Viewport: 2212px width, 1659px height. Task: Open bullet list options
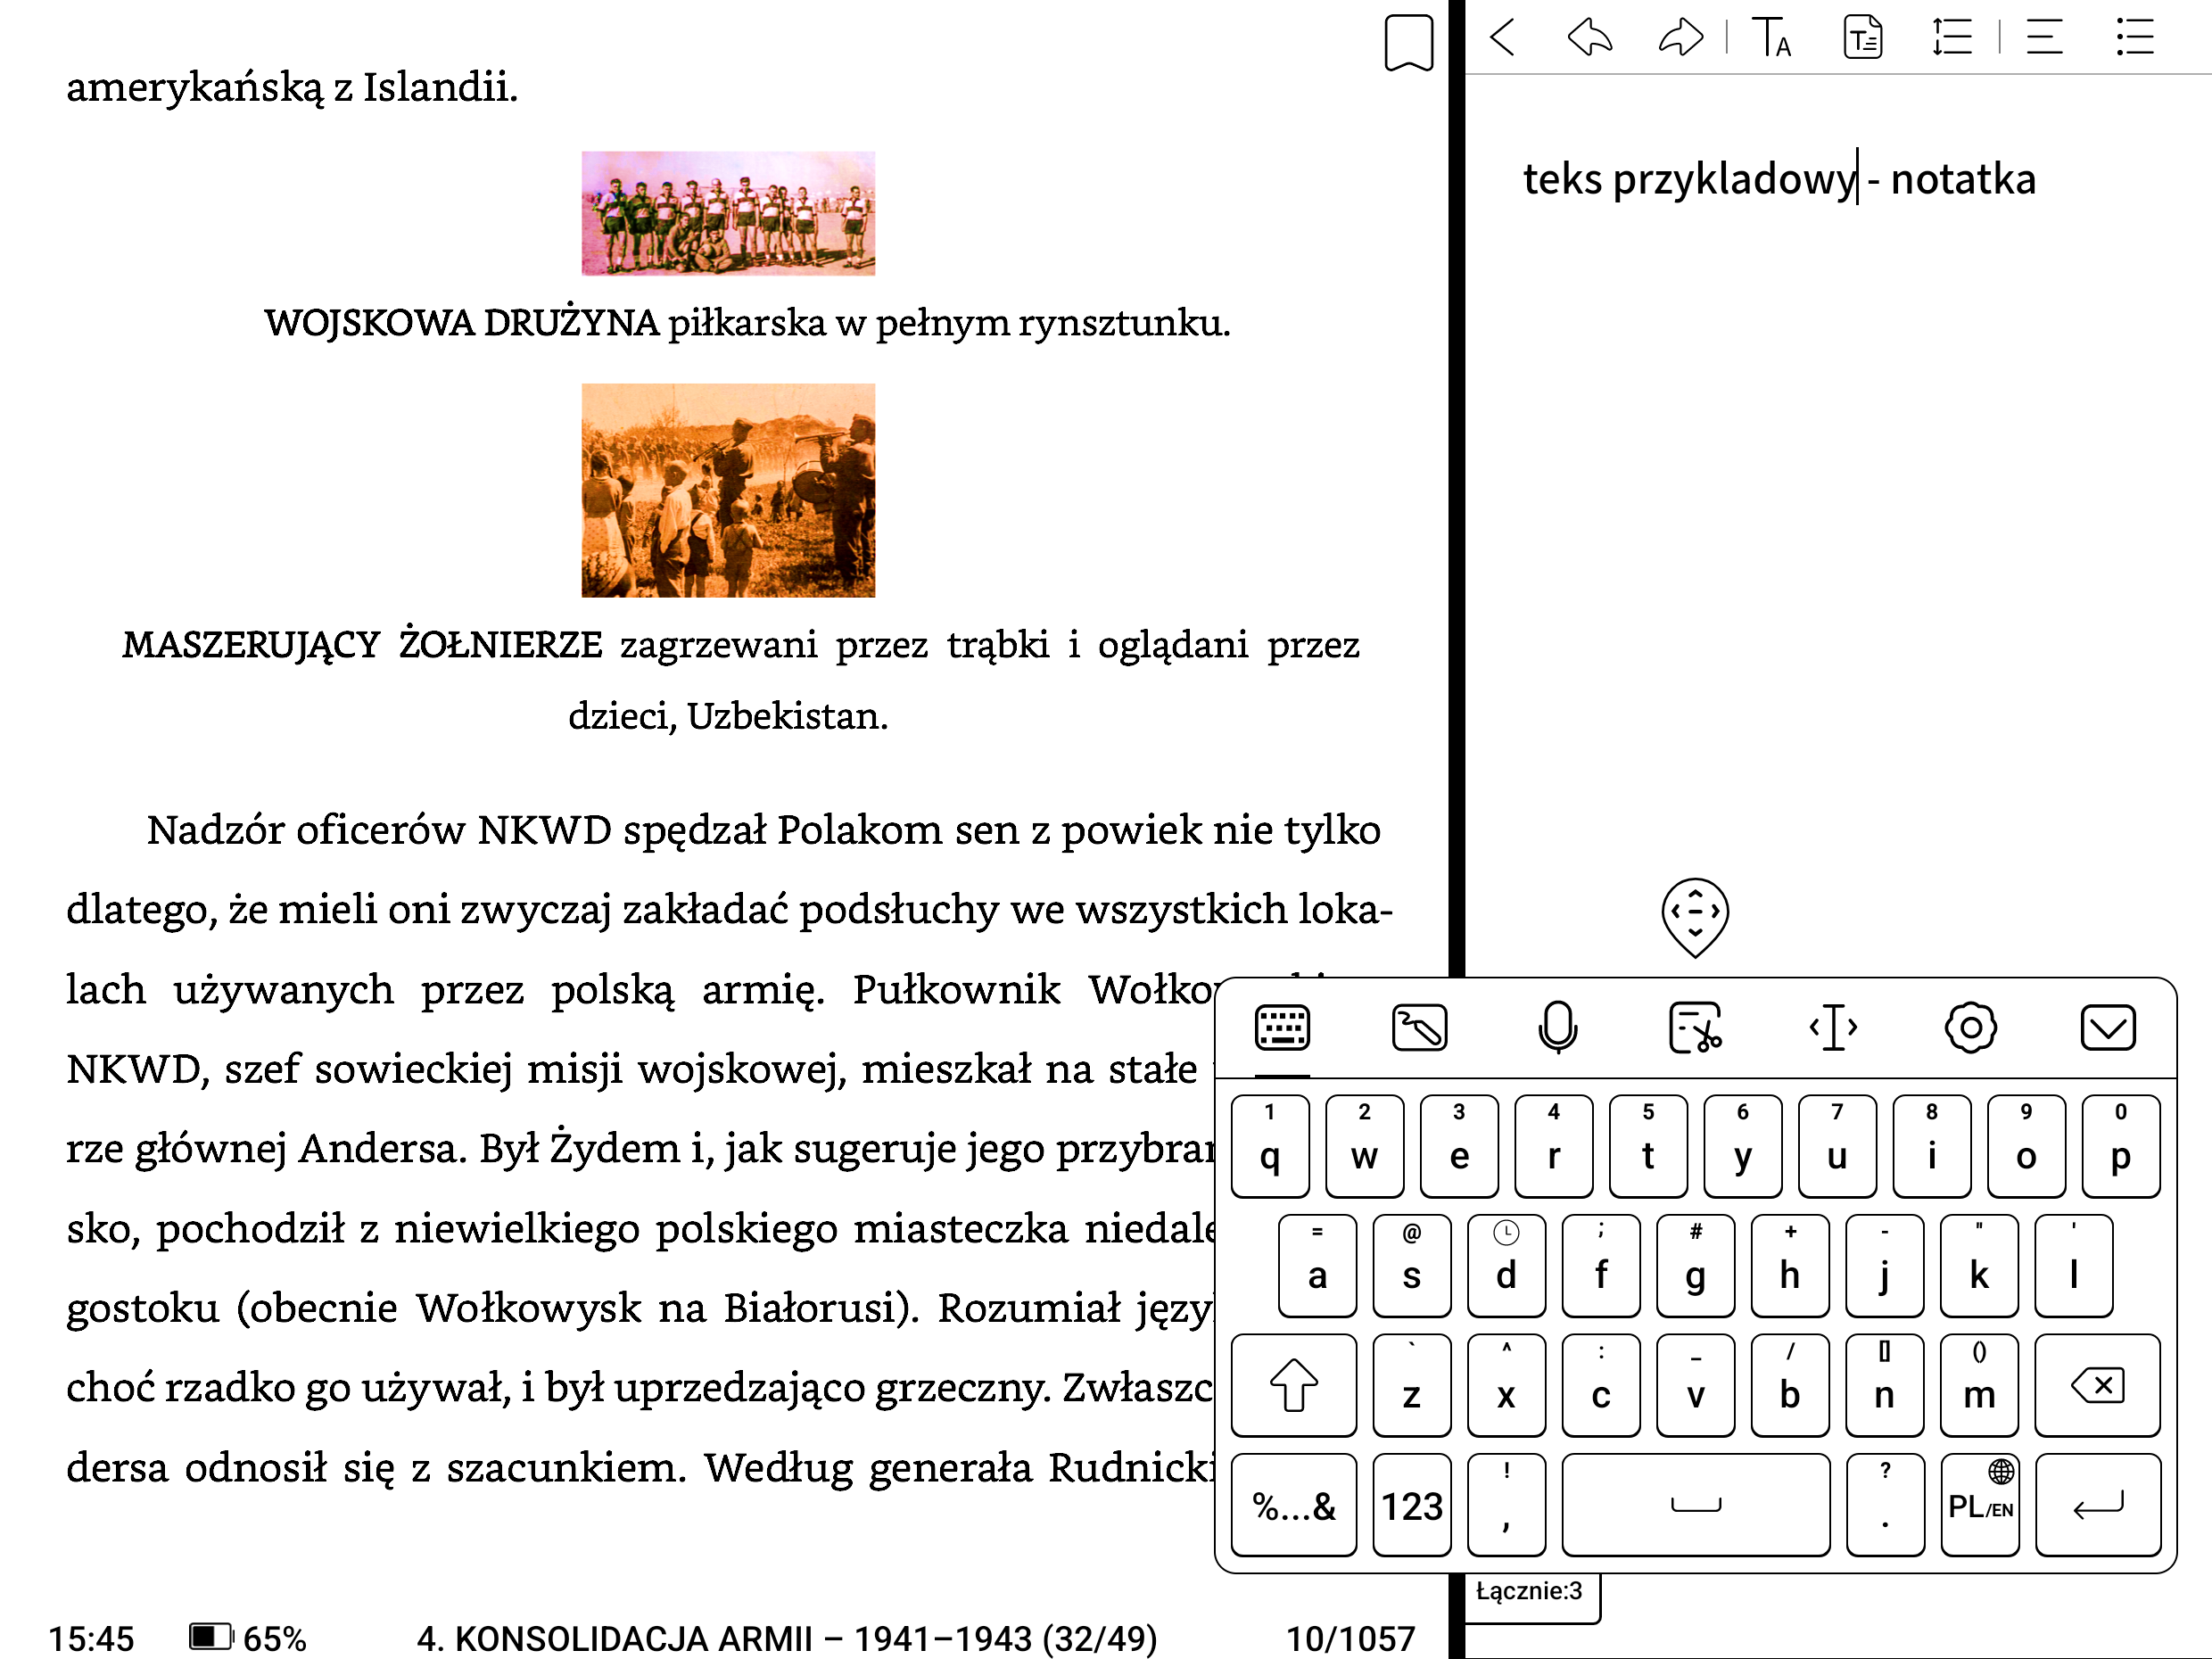pos(2134,38)
